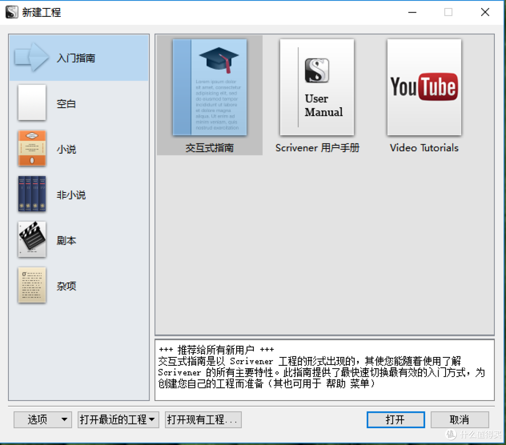Click the 打开 button
506x445 pixels.
395,420
